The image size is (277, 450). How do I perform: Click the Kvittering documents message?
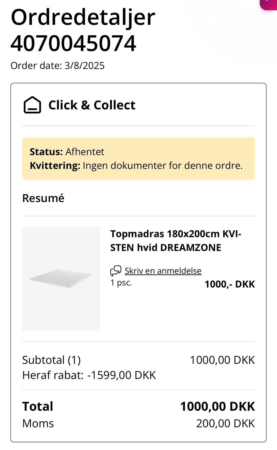(x=136, y=166)
